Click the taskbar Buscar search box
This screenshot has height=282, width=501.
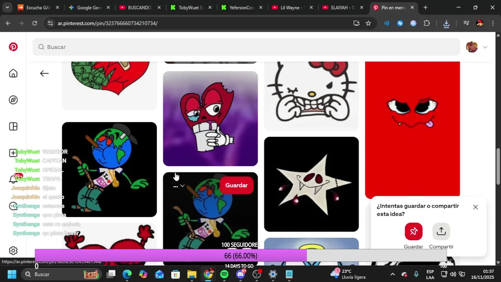click(61, 274)
